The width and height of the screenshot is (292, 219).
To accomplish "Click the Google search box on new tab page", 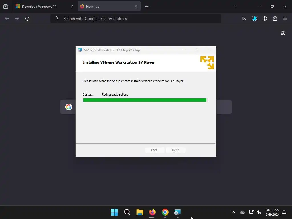I will tap(146, 107).
